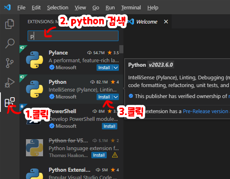
Task: Click the VS Code logo icon
Action: 7,7
